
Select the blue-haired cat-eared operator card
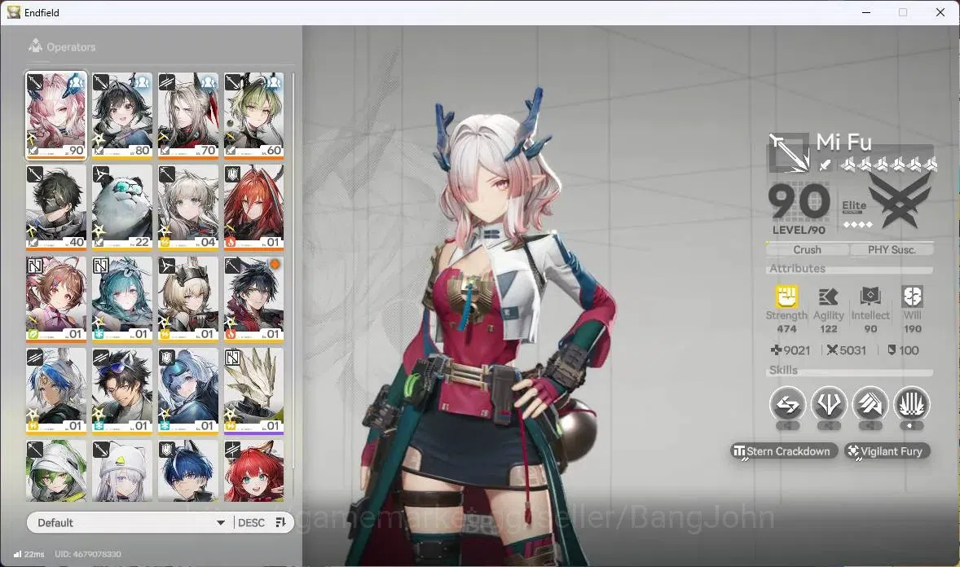click(188, 470)
